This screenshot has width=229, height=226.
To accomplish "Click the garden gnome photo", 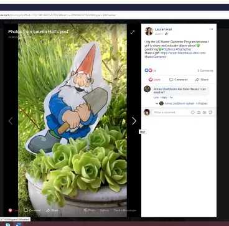I will 72,120.
